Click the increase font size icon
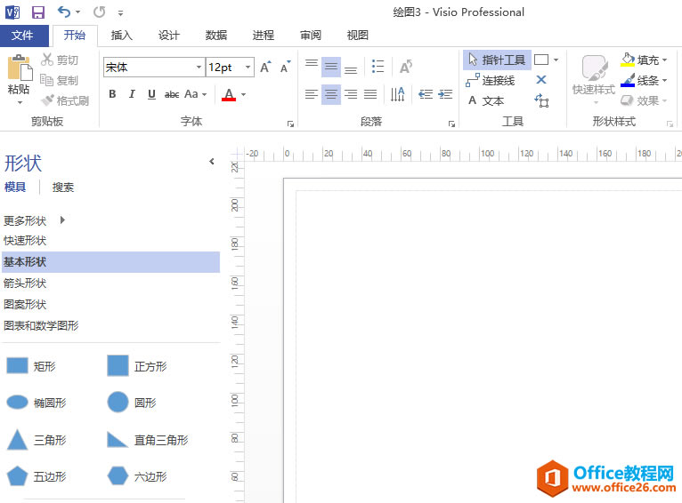This screenshot has height=503, width=682. [265, 68]
